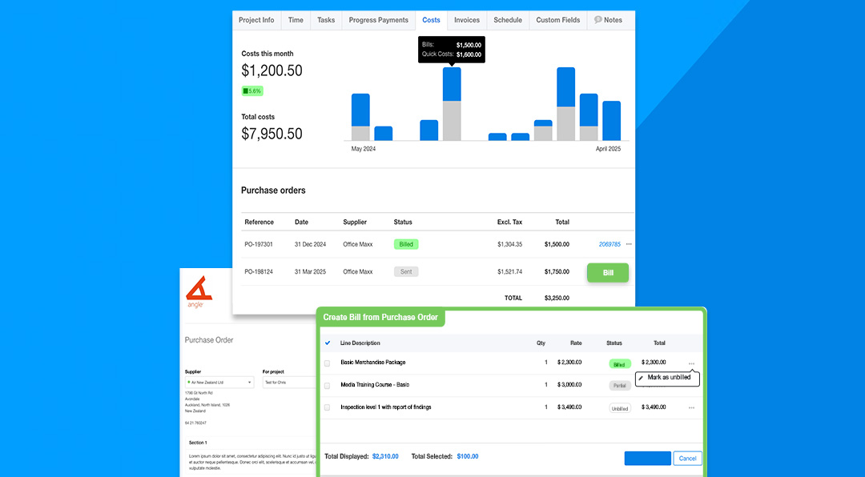Open the Supplier dropdown Air New Zealand Ltd

[x=219, y=382]
